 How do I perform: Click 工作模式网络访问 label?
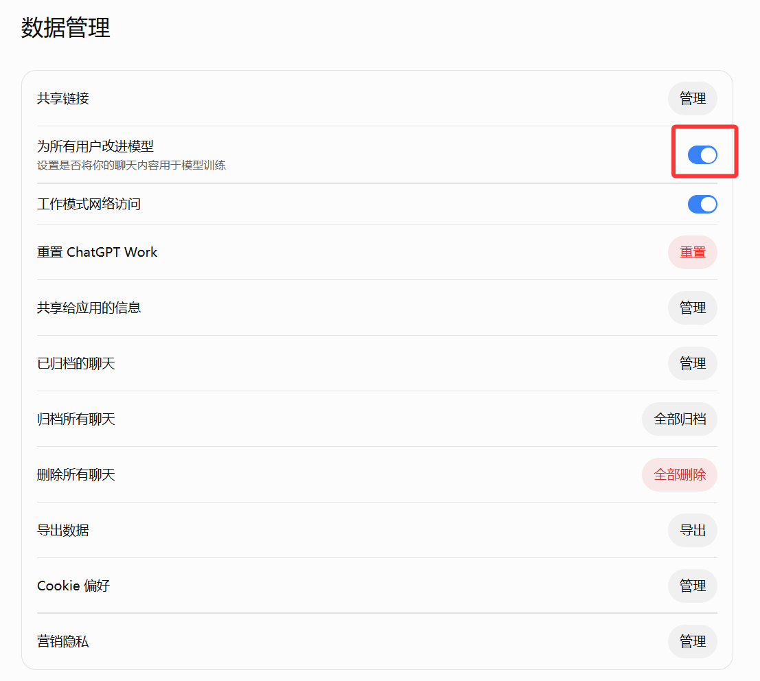(89, 204)
